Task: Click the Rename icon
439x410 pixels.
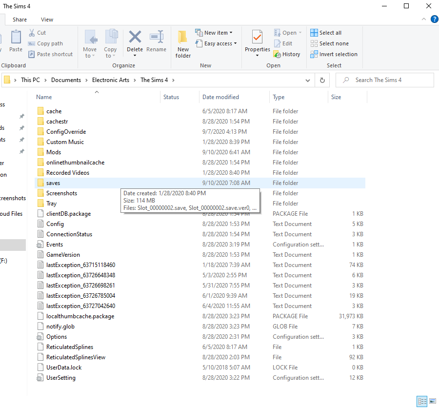Action: point(157,37)
